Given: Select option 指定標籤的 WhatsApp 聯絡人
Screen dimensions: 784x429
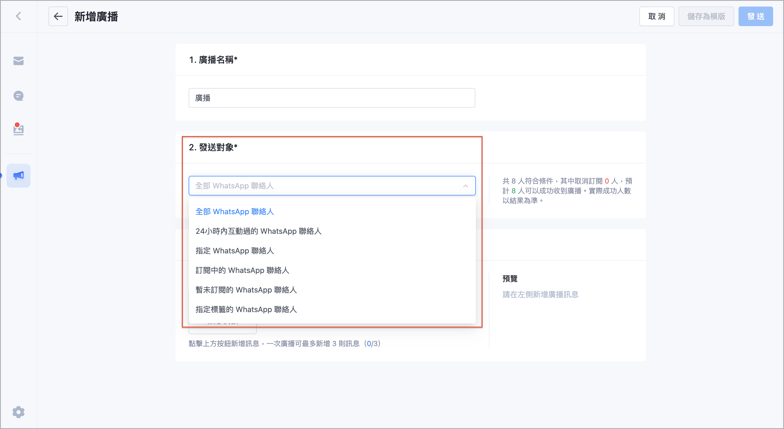Looking at the screenshot, I should (332, 309).
